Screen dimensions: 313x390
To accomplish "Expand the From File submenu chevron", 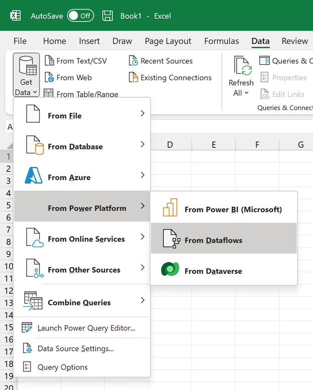I will click(x=142, y=113).
